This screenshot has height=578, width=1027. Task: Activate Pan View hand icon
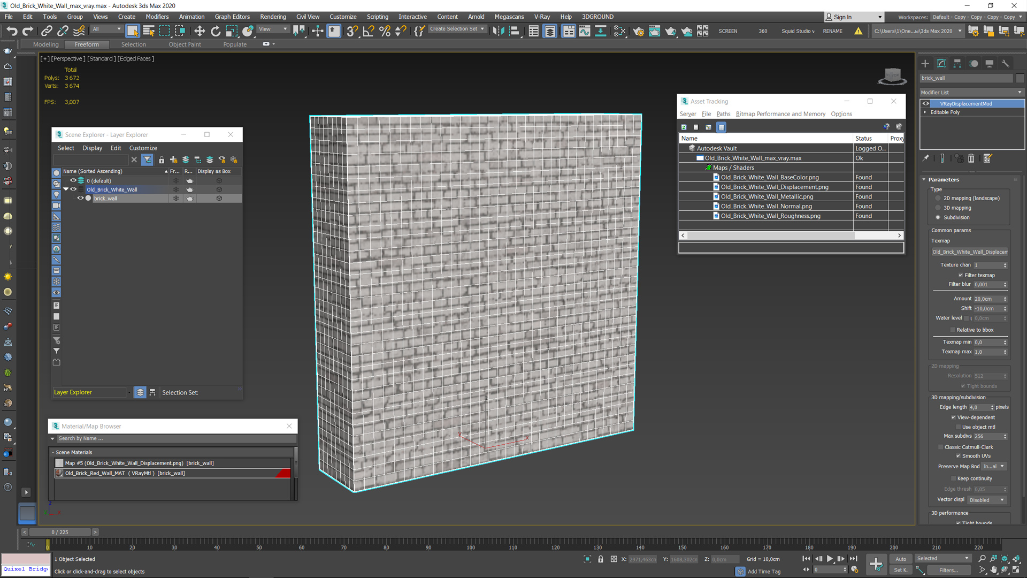(994, 570)
